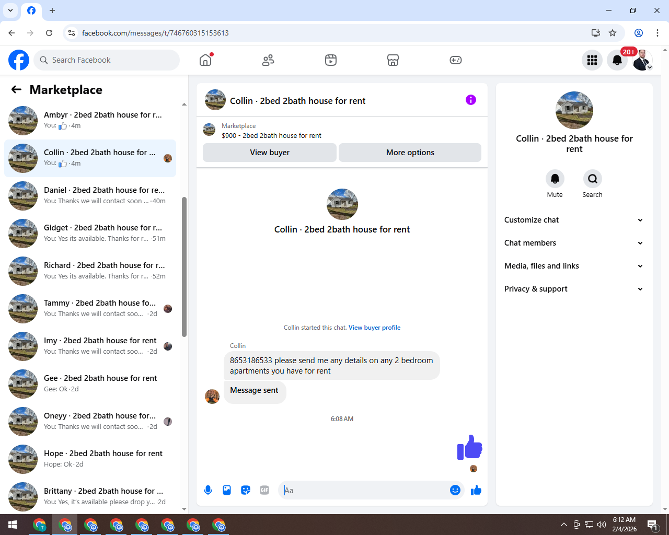Expand Chat members section
The height and width of the screenshot is (535, 669).
click(x=574, y=243)
